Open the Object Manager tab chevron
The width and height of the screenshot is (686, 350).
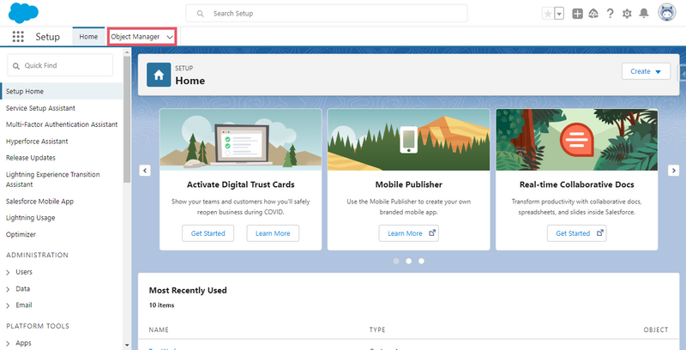tap(170, 37)
